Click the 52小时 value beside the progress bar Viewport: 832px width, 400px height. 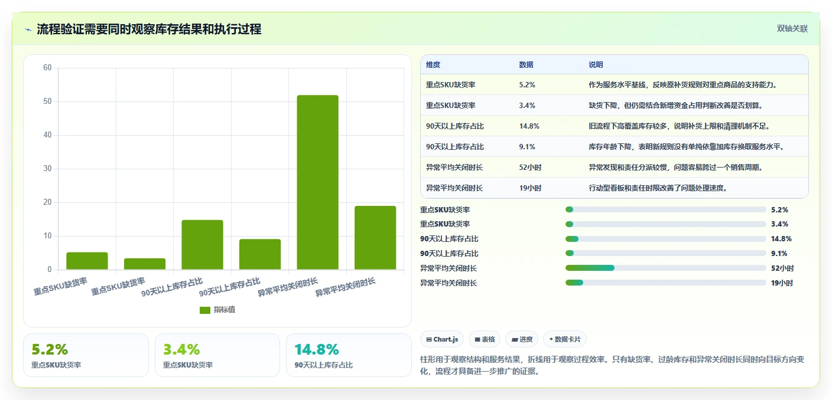pyautogui.click(x=782, y=268)
